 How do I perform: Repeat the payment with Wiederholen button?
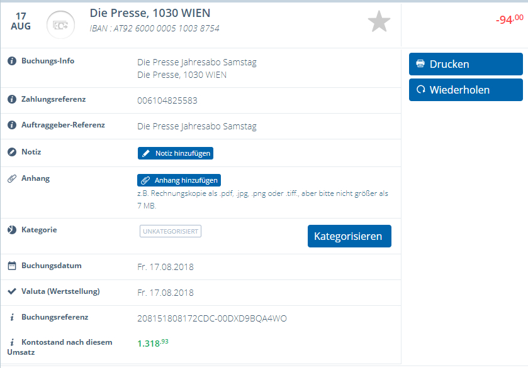466,90
